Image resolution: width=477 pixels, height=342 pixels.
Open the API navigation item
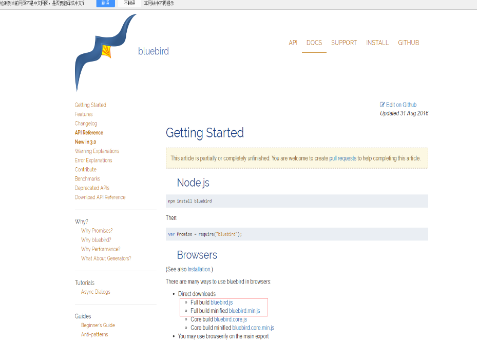pos(293,43)
